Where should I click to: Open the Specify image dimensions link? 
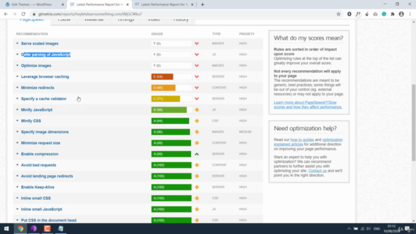(45, 132)
